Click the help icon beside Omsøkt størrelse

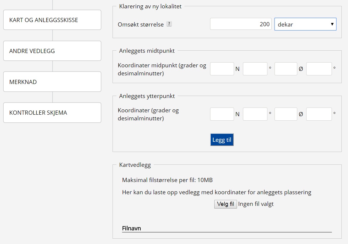coord(169,24)
